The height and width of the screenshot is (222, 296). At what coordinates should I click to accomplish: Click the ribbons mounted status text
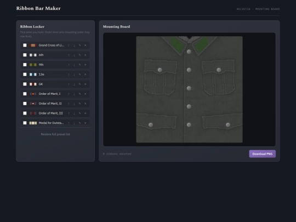click(117, 154)
